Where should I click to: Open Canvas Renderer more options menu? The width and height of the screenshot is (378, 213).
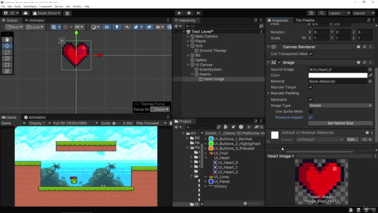[370, 47]
